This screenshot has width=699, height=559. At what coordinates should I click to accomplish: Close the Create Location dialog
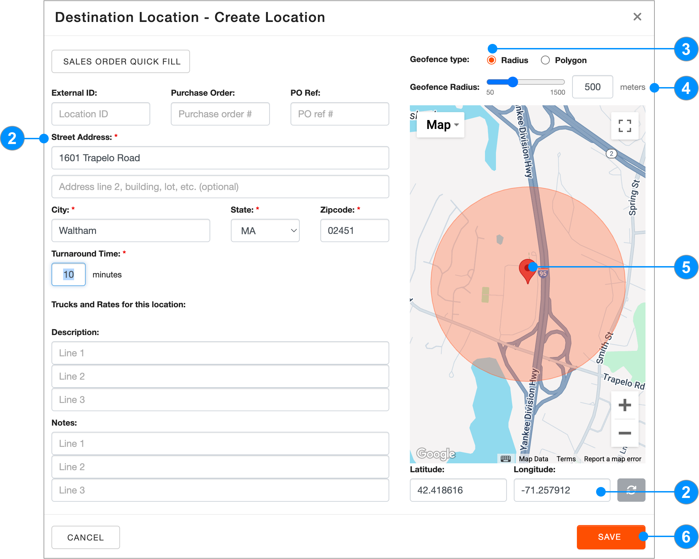pyautogui.click(x=637, y=17)
